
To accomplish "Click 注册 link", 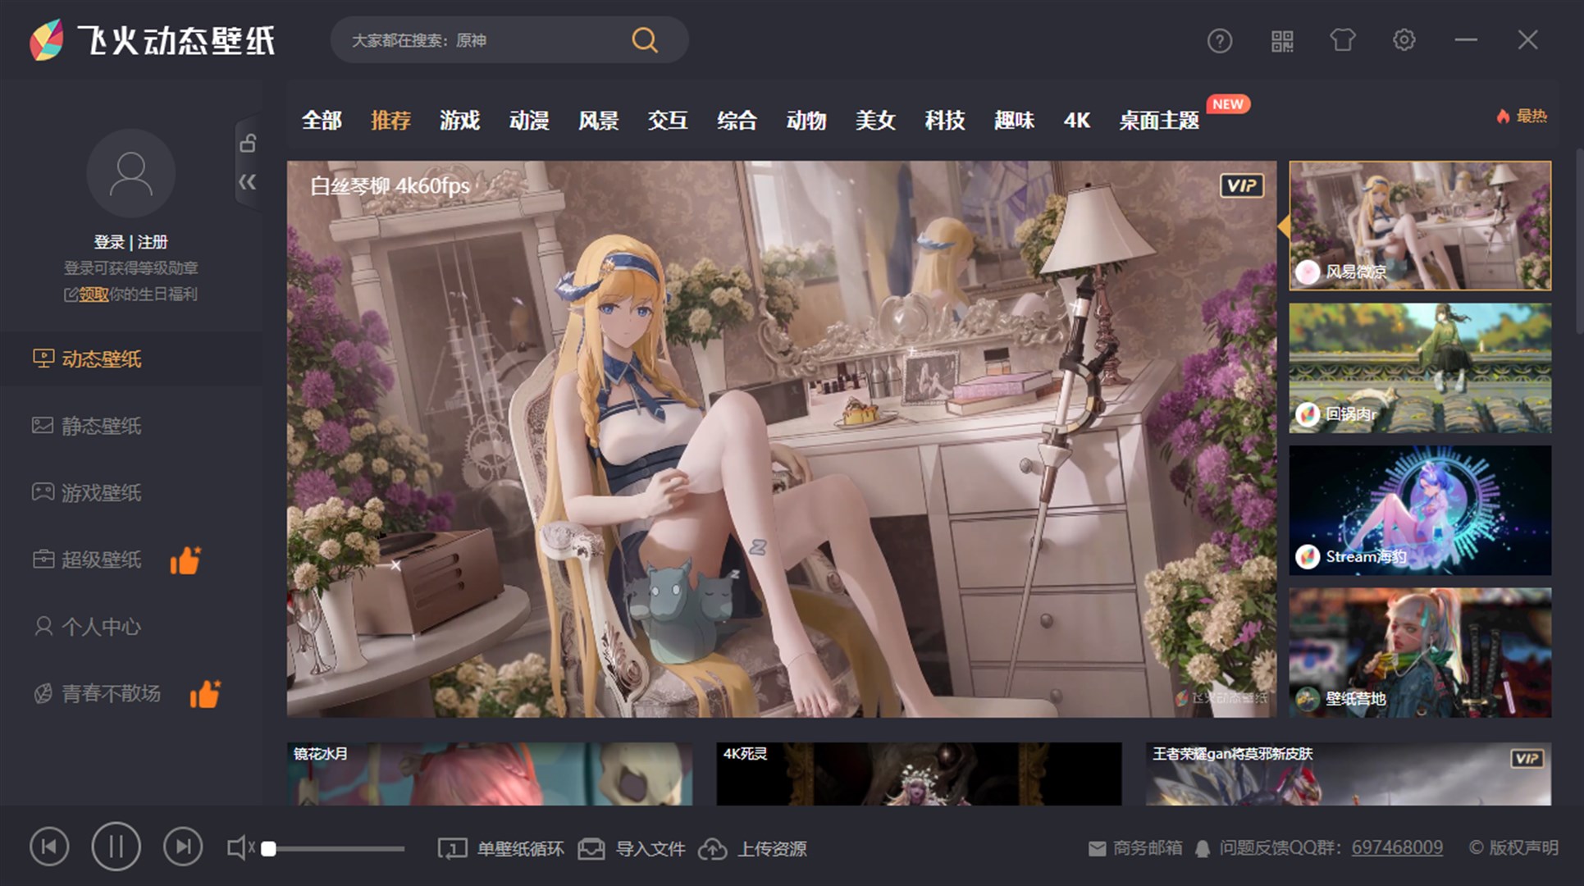I will tap(153, 242).
